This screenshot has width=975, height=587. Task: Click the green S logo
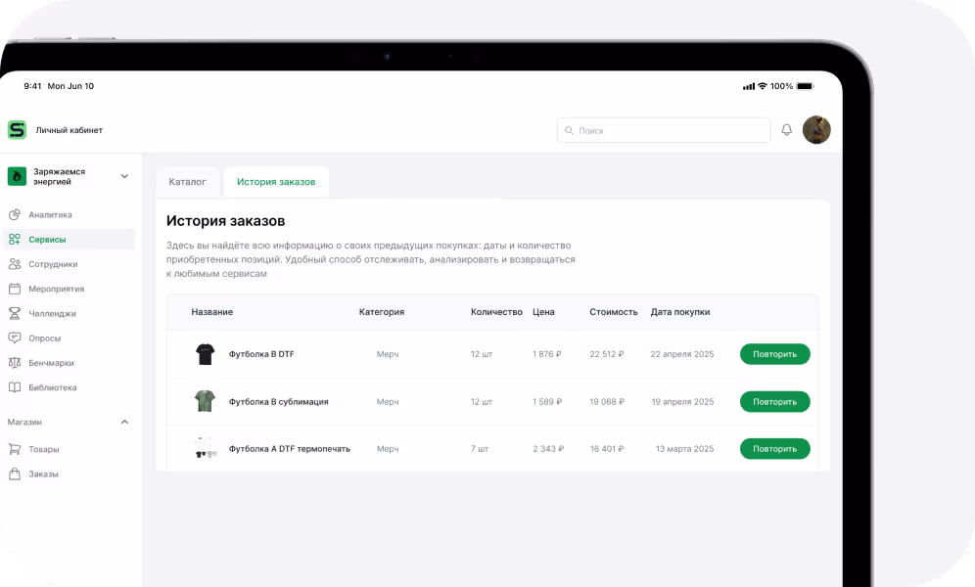[17, 130]
